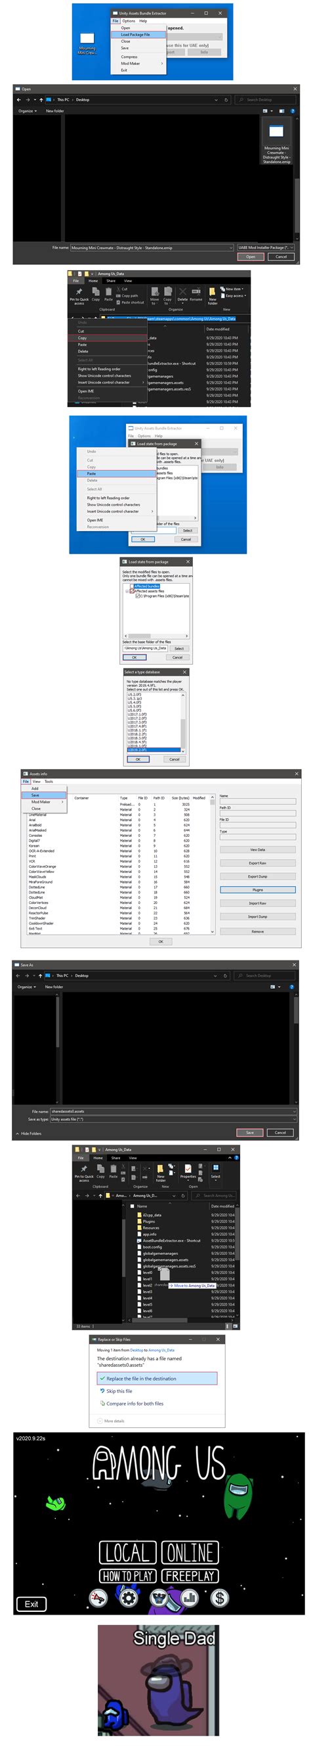
Task: Open Mourning Mini Crew desktop icon
Action: click(87, 44)
